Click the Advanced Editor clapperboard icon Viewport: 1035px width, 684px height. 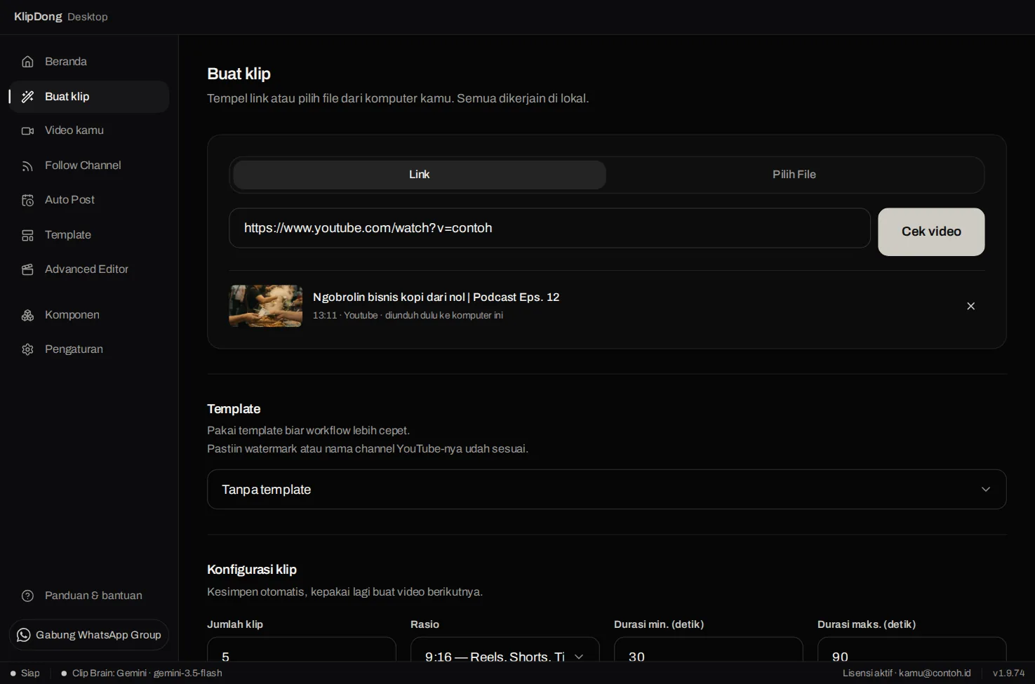tap(27, 269)
